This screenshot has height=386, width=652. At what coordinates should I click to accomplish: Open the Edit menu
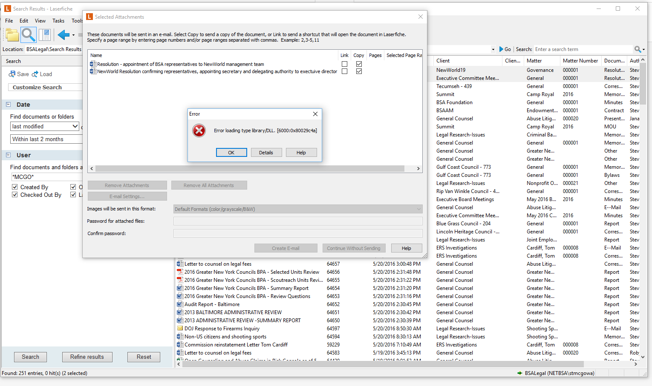click(x=24, y=20)
